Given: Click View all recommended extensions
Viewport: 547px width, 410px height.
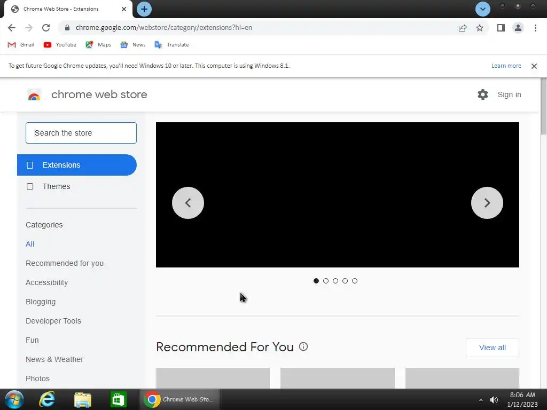Looking at the screenshot, I should (x=492, y=348).
